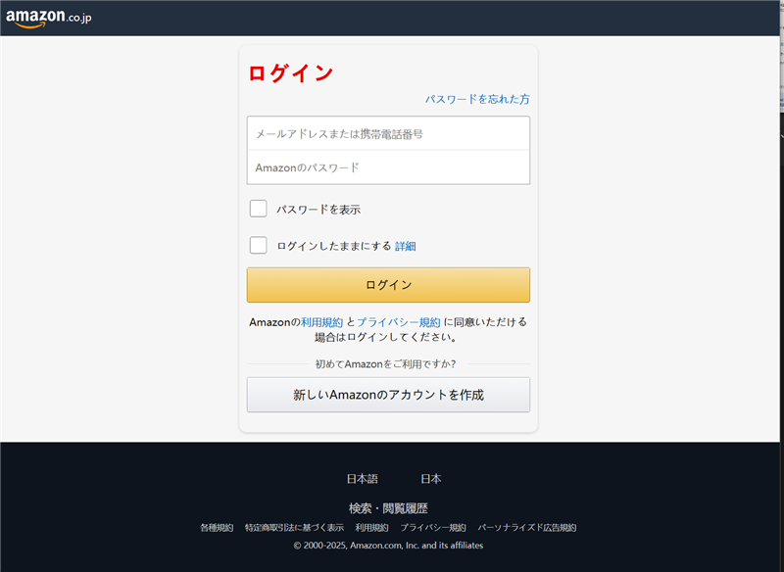Open the 詳細 link beside keep-signed-in option
Image resolution: width=784 pixels, height=572 pixels.
[405, 246]
